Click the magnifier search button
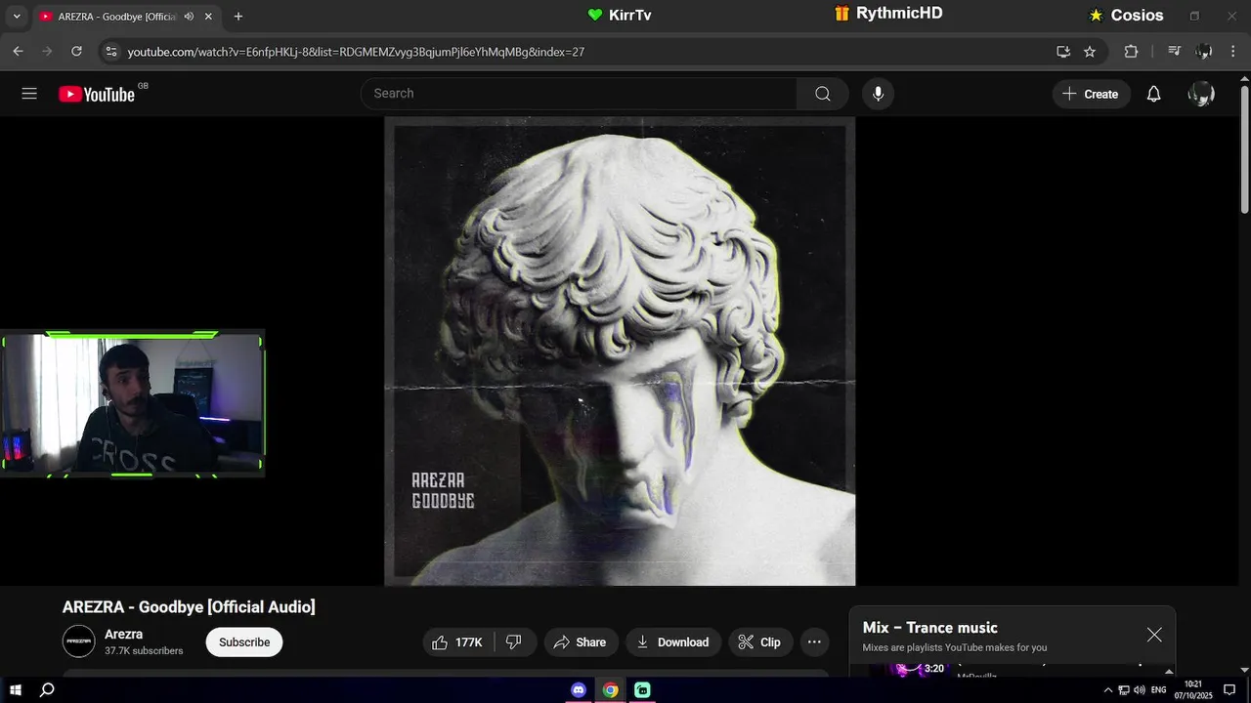This screenshot has height=703, width=1251. tap(823, 94)
